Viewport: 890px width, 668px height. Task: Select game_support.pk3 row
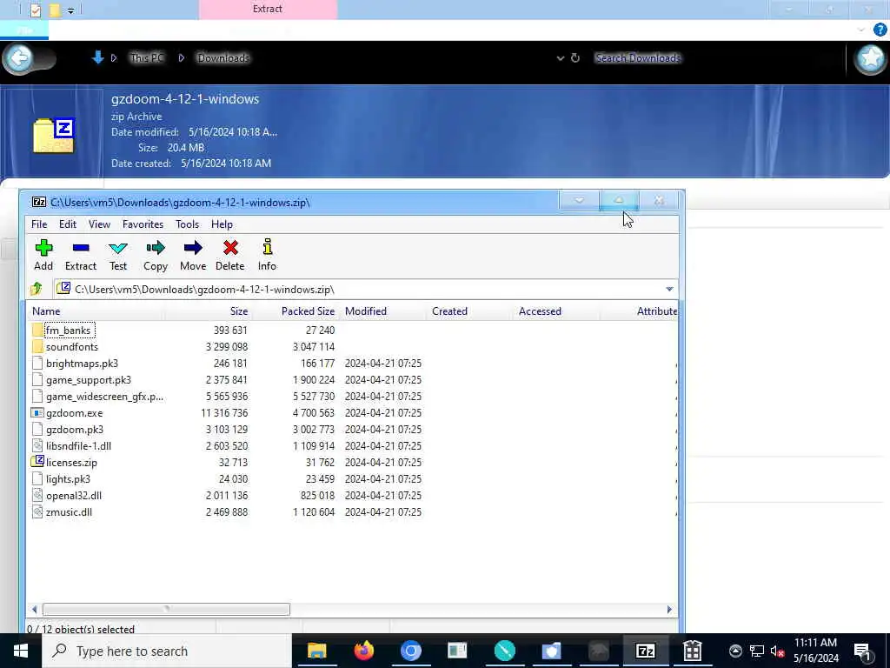click(89, 379)
